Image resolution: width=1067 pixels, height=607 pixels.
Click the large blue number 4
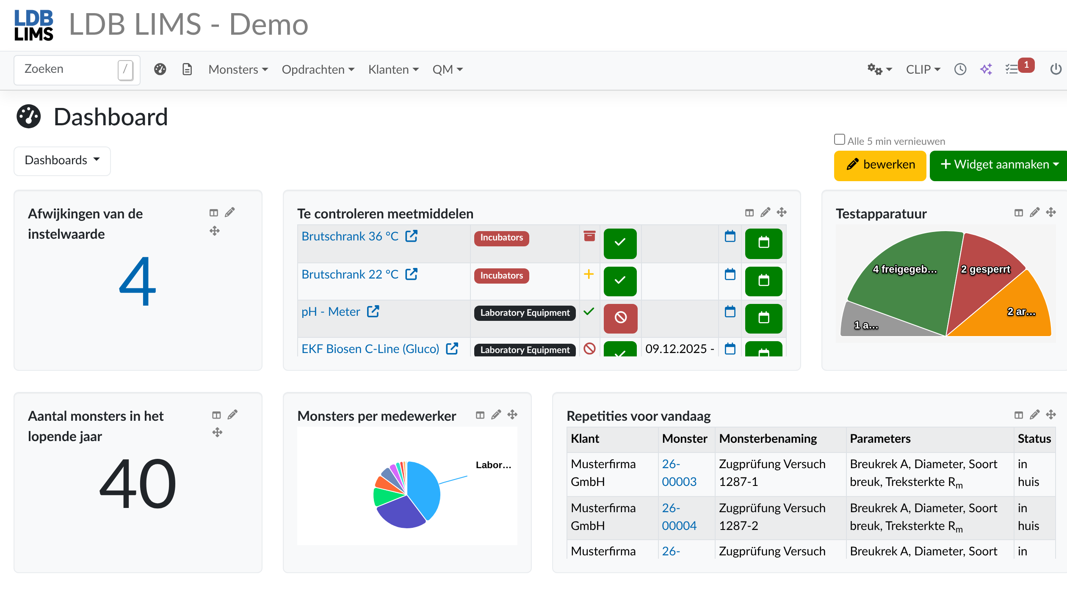pyautogui.click(x=137, y=281)
